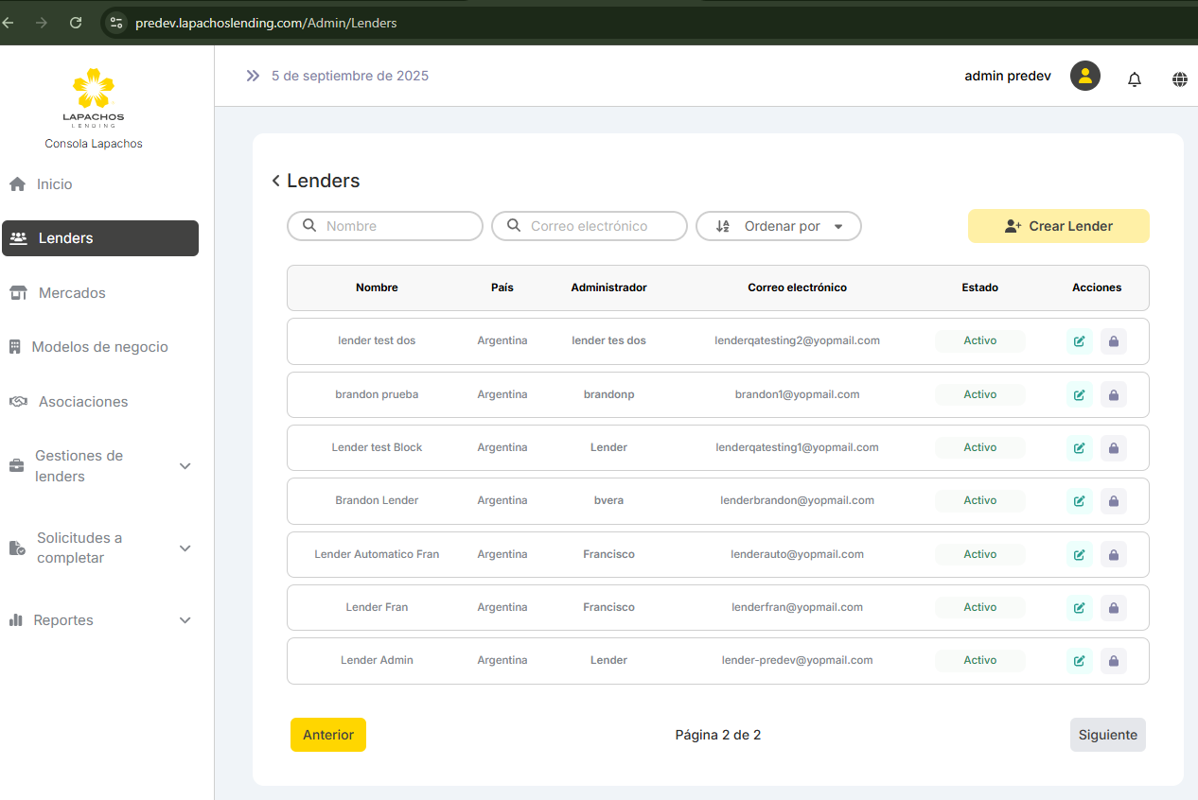Go to Mercados in sidebar

[72, 293]
